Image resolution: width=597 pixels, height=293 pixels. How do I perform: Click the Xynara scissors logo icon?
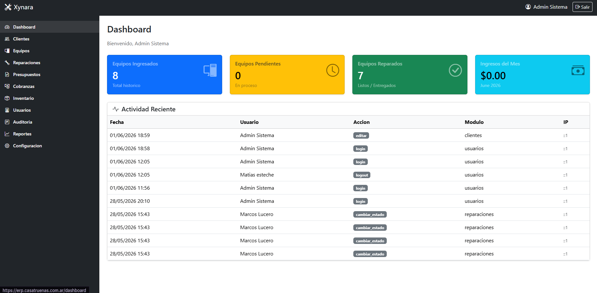click(x=8, y=7)
